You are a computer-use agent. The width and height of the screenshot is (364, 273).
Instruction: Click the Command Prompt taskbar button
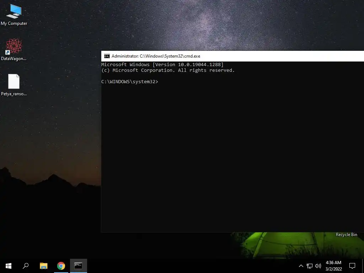[79, 266]
